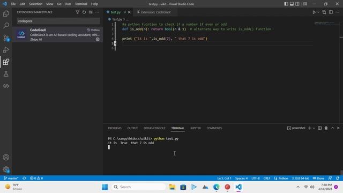Open the Go menu
This screenshot has width=343, height=193.
(x=59, y=4)
